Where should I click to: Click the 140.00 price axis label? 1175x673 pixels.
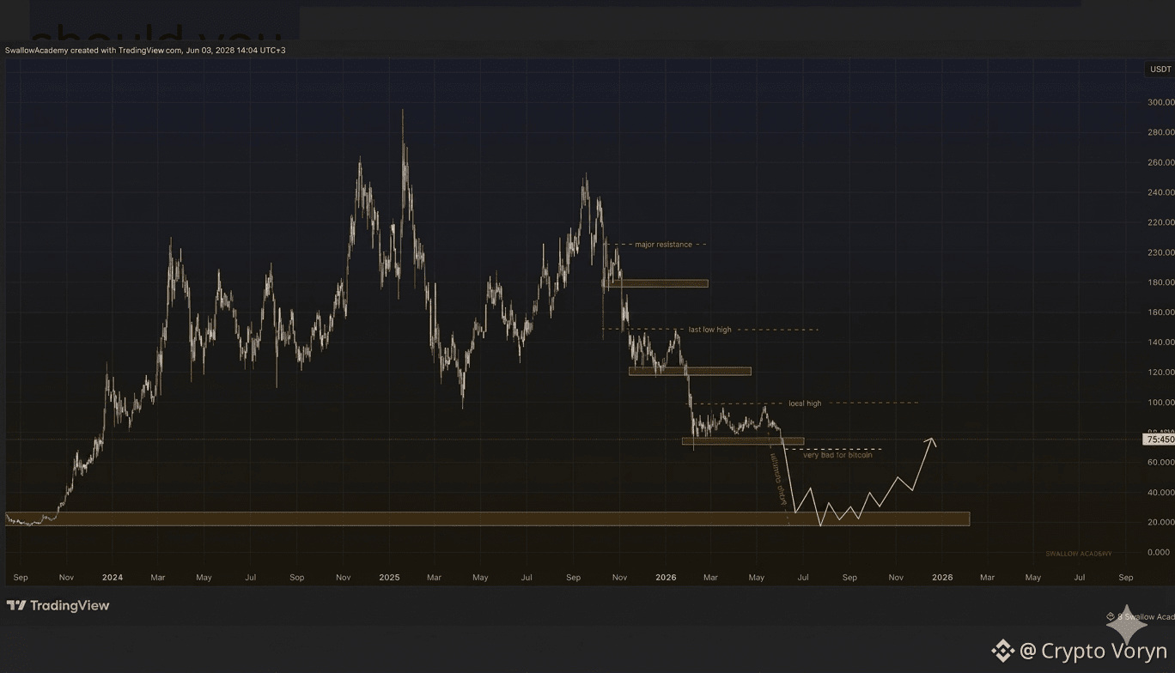[1160, 343]
